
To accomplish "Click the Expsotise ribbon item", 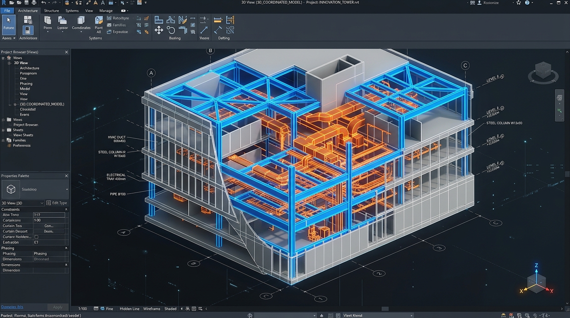I will pyautogui.click(x=117, y=31).
